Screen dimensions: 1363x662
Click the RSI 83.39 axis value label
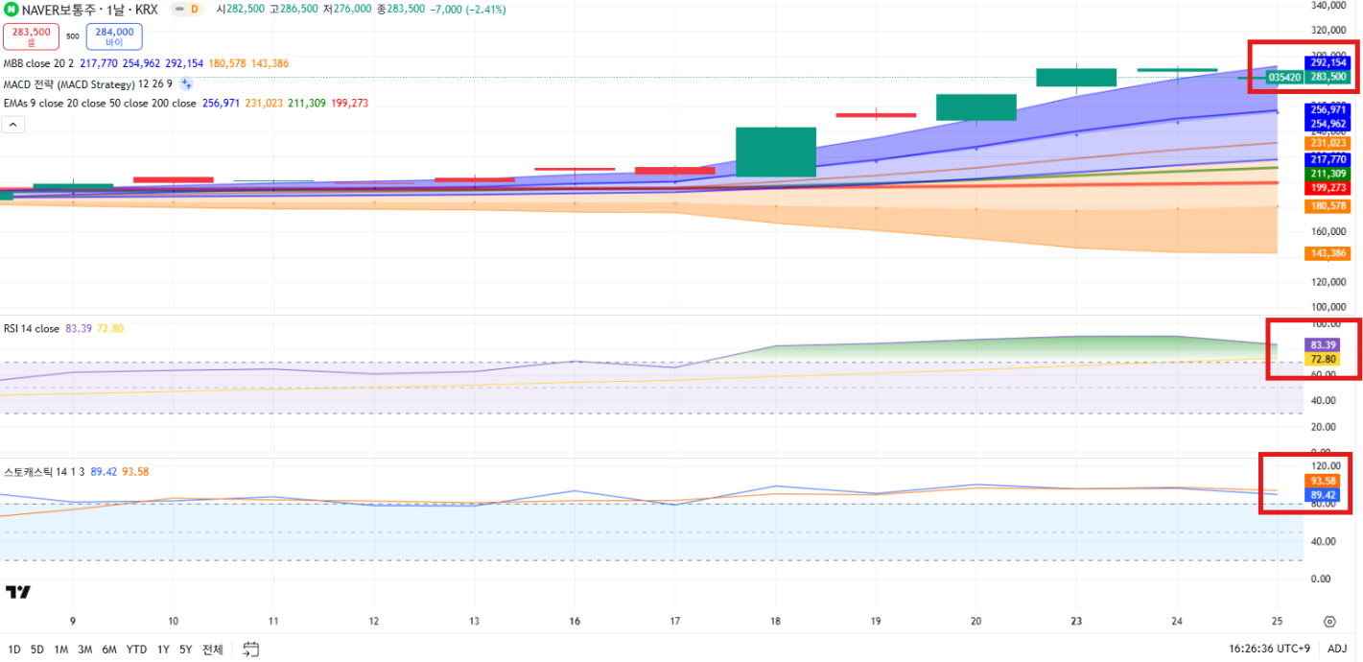tap(1323, 344)
